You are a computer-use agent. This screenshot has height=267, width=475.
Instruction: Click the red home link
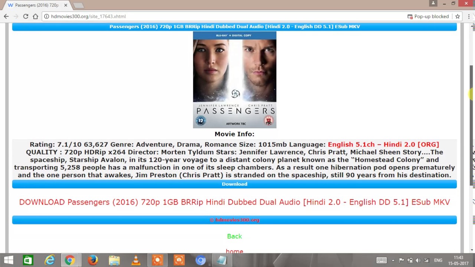click(x=235, y=251)
